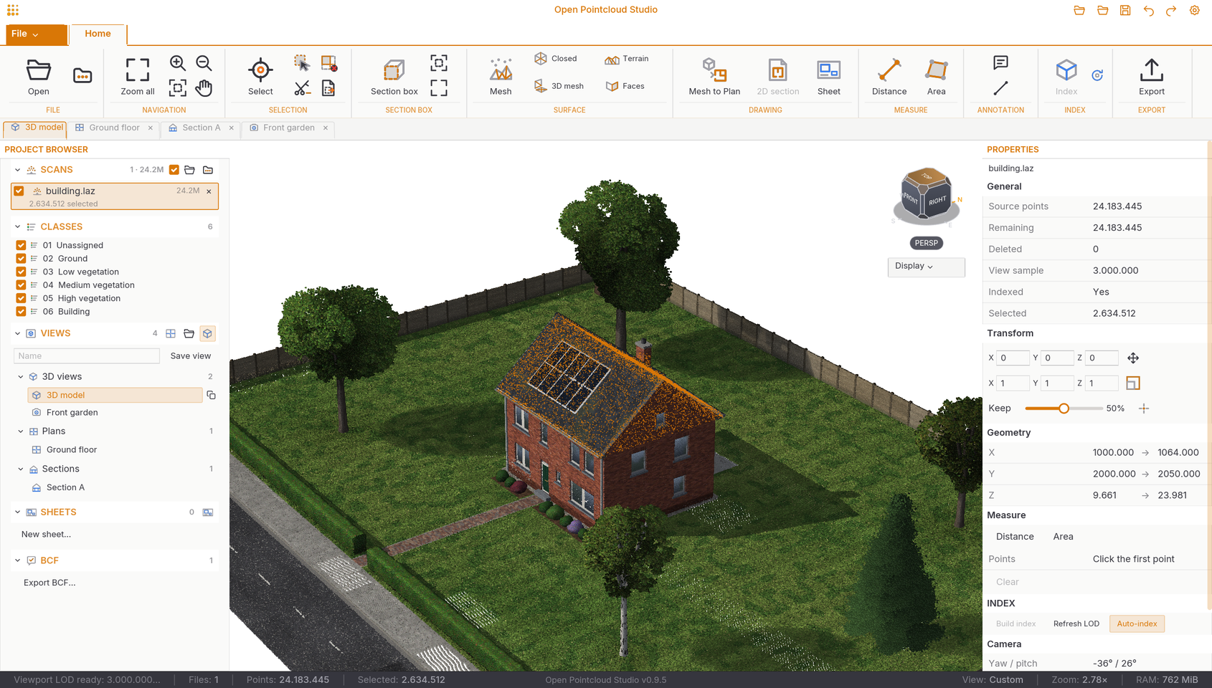The image size is (1212, 688).
Task: Add a comment annotation
Action: 1000,63
